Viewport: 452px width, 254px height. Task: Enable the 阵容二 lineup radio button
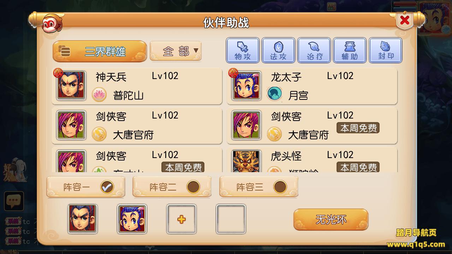pos(193,187)
